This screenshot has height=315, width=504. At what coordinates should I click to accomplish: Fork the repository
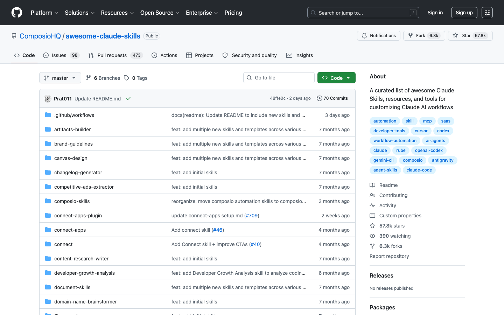coord(424,36)
